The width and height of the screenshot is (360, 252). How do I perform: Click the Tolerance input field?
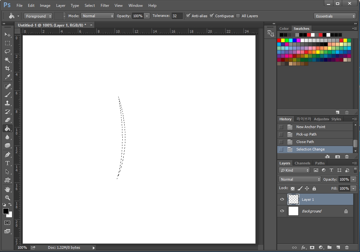point(177,16)
